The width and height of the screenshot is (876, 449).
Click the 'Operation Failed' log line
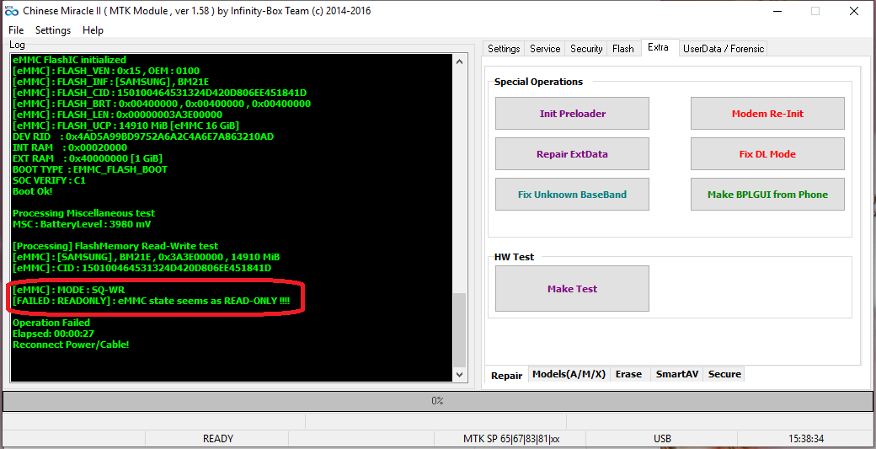(x=51, y=323)
